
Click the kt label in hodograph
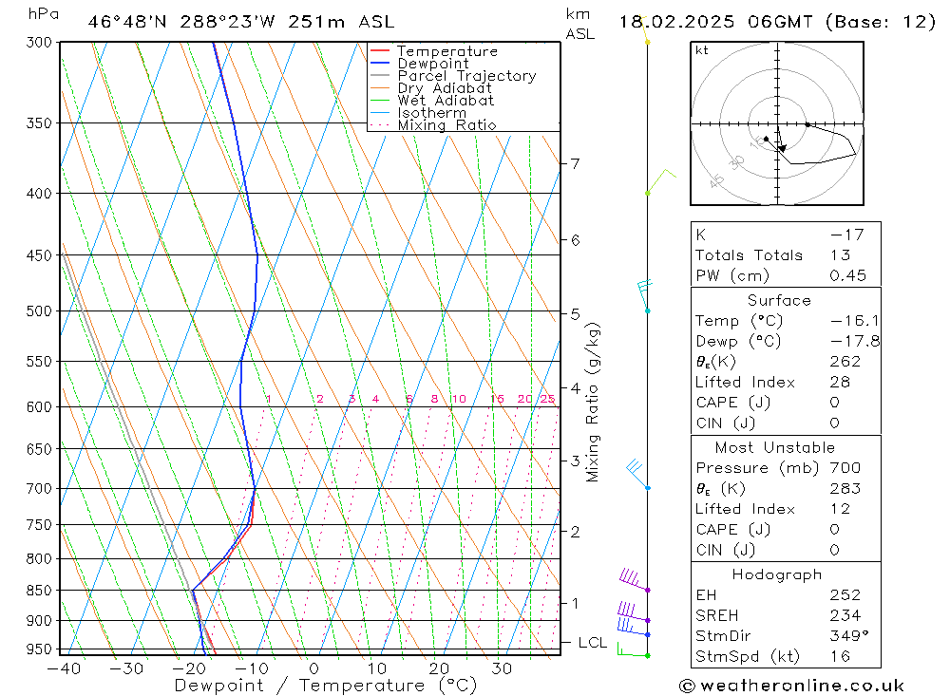click(x=702, y=50)
